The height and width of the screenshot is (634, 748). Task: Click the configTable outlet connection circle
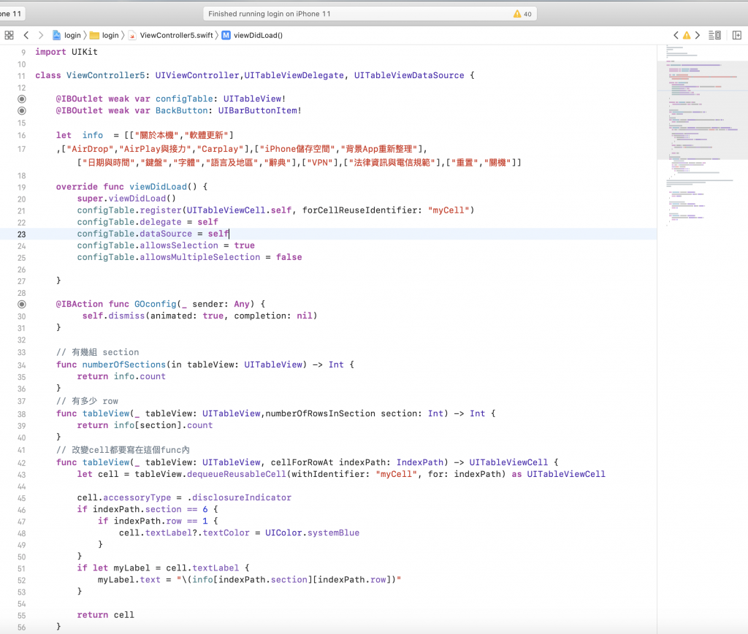(22, 99)
